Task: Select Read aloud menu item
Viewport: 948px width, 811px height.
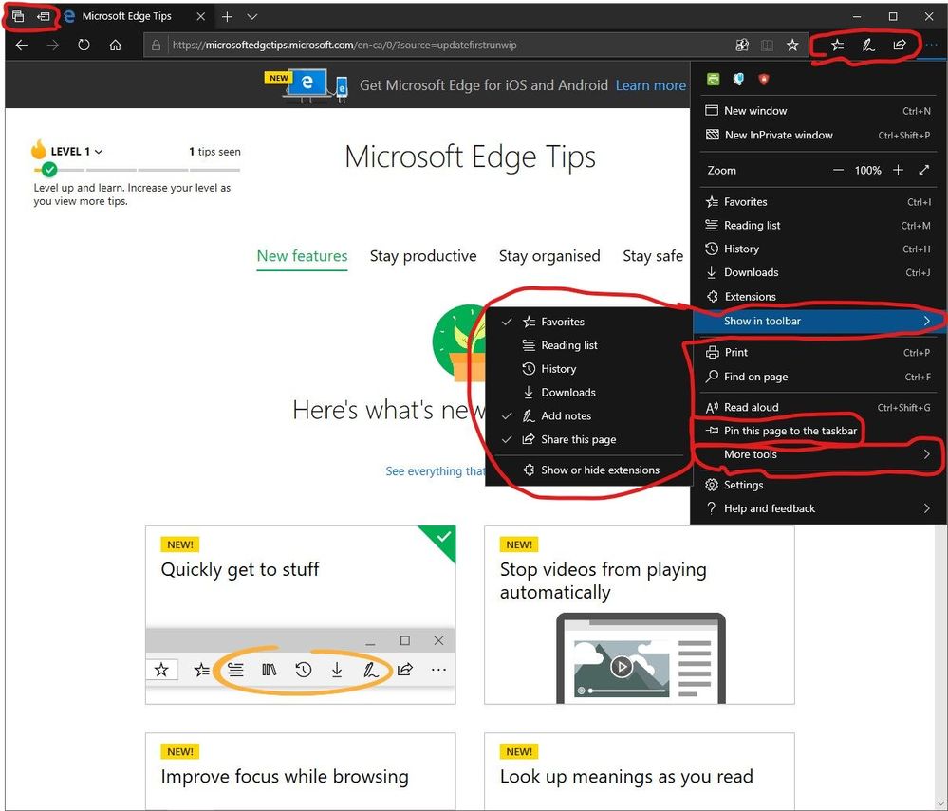Action: (819, 407)
